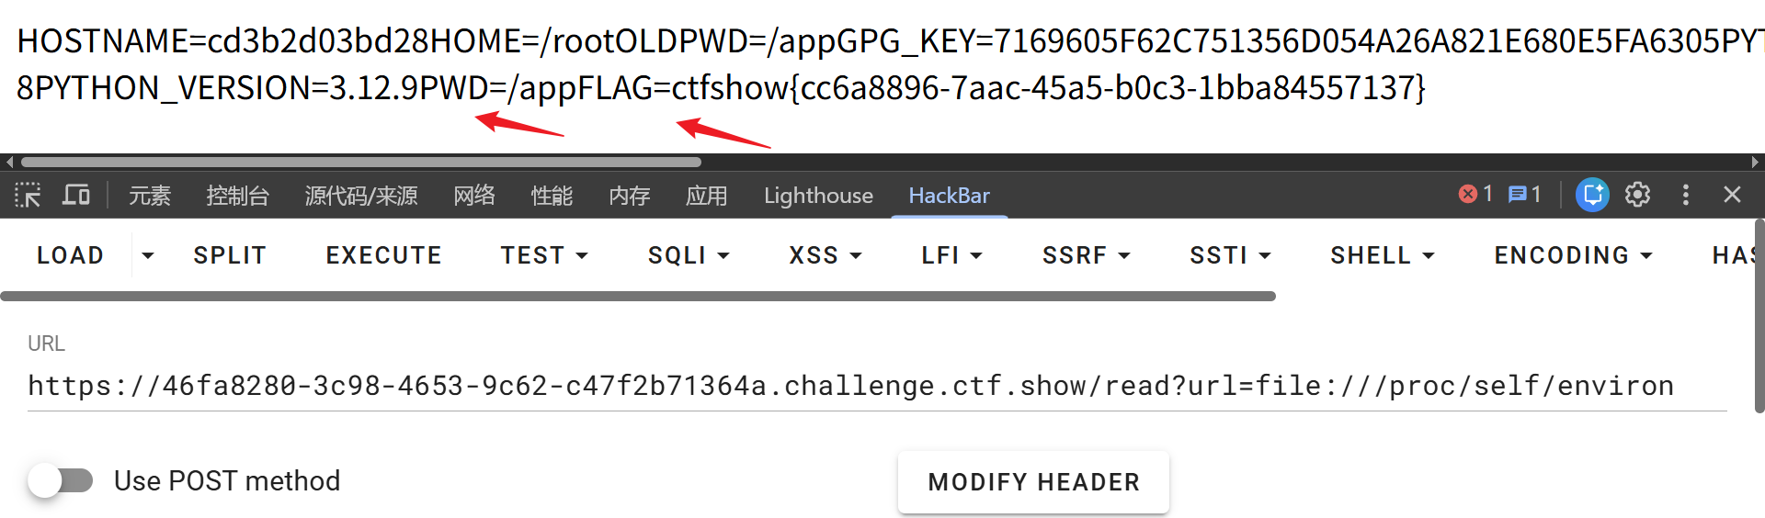Open the SQLI dropdown menu
Image resolution: width=1765 pixels, height=518 pixels.
coord(689,255)
